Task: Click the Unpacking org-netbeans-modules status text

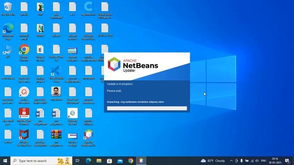Action: pos(135,102)
